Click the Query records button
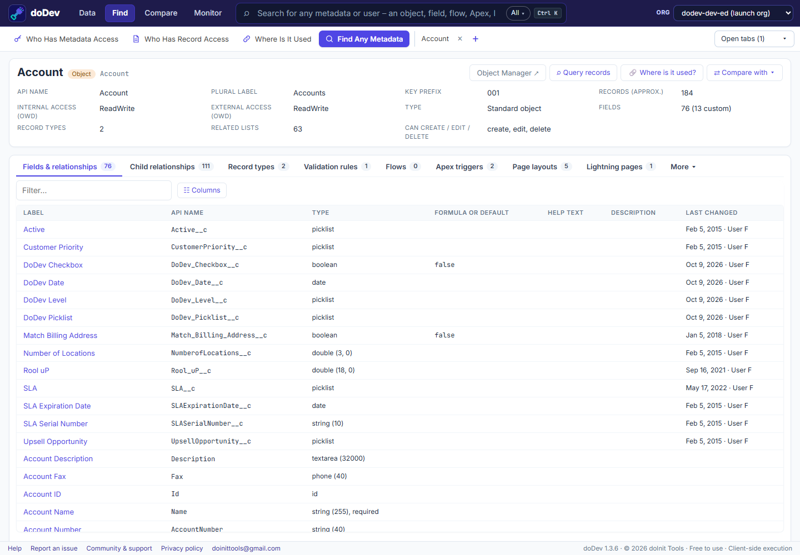Viewport: 800px width, 555px height. pyautogui.click(x=583, y=73)
